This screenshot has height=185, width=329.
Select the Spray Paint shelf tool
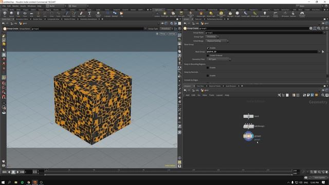click(82, 14)
